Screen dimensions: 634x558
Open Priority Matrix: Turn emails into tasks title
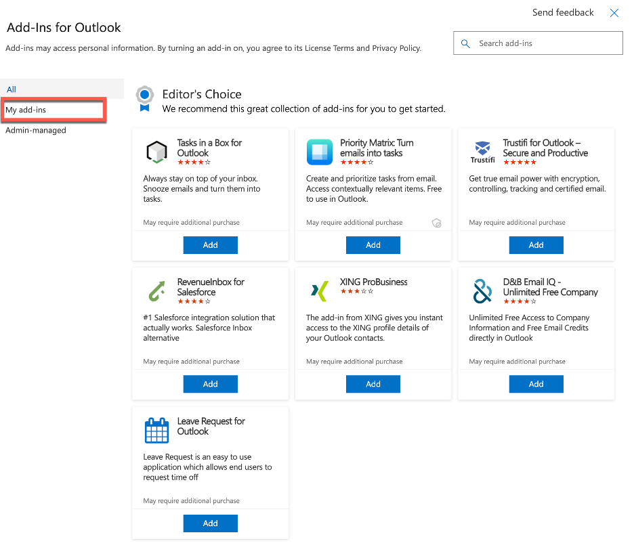pos(377,148)
